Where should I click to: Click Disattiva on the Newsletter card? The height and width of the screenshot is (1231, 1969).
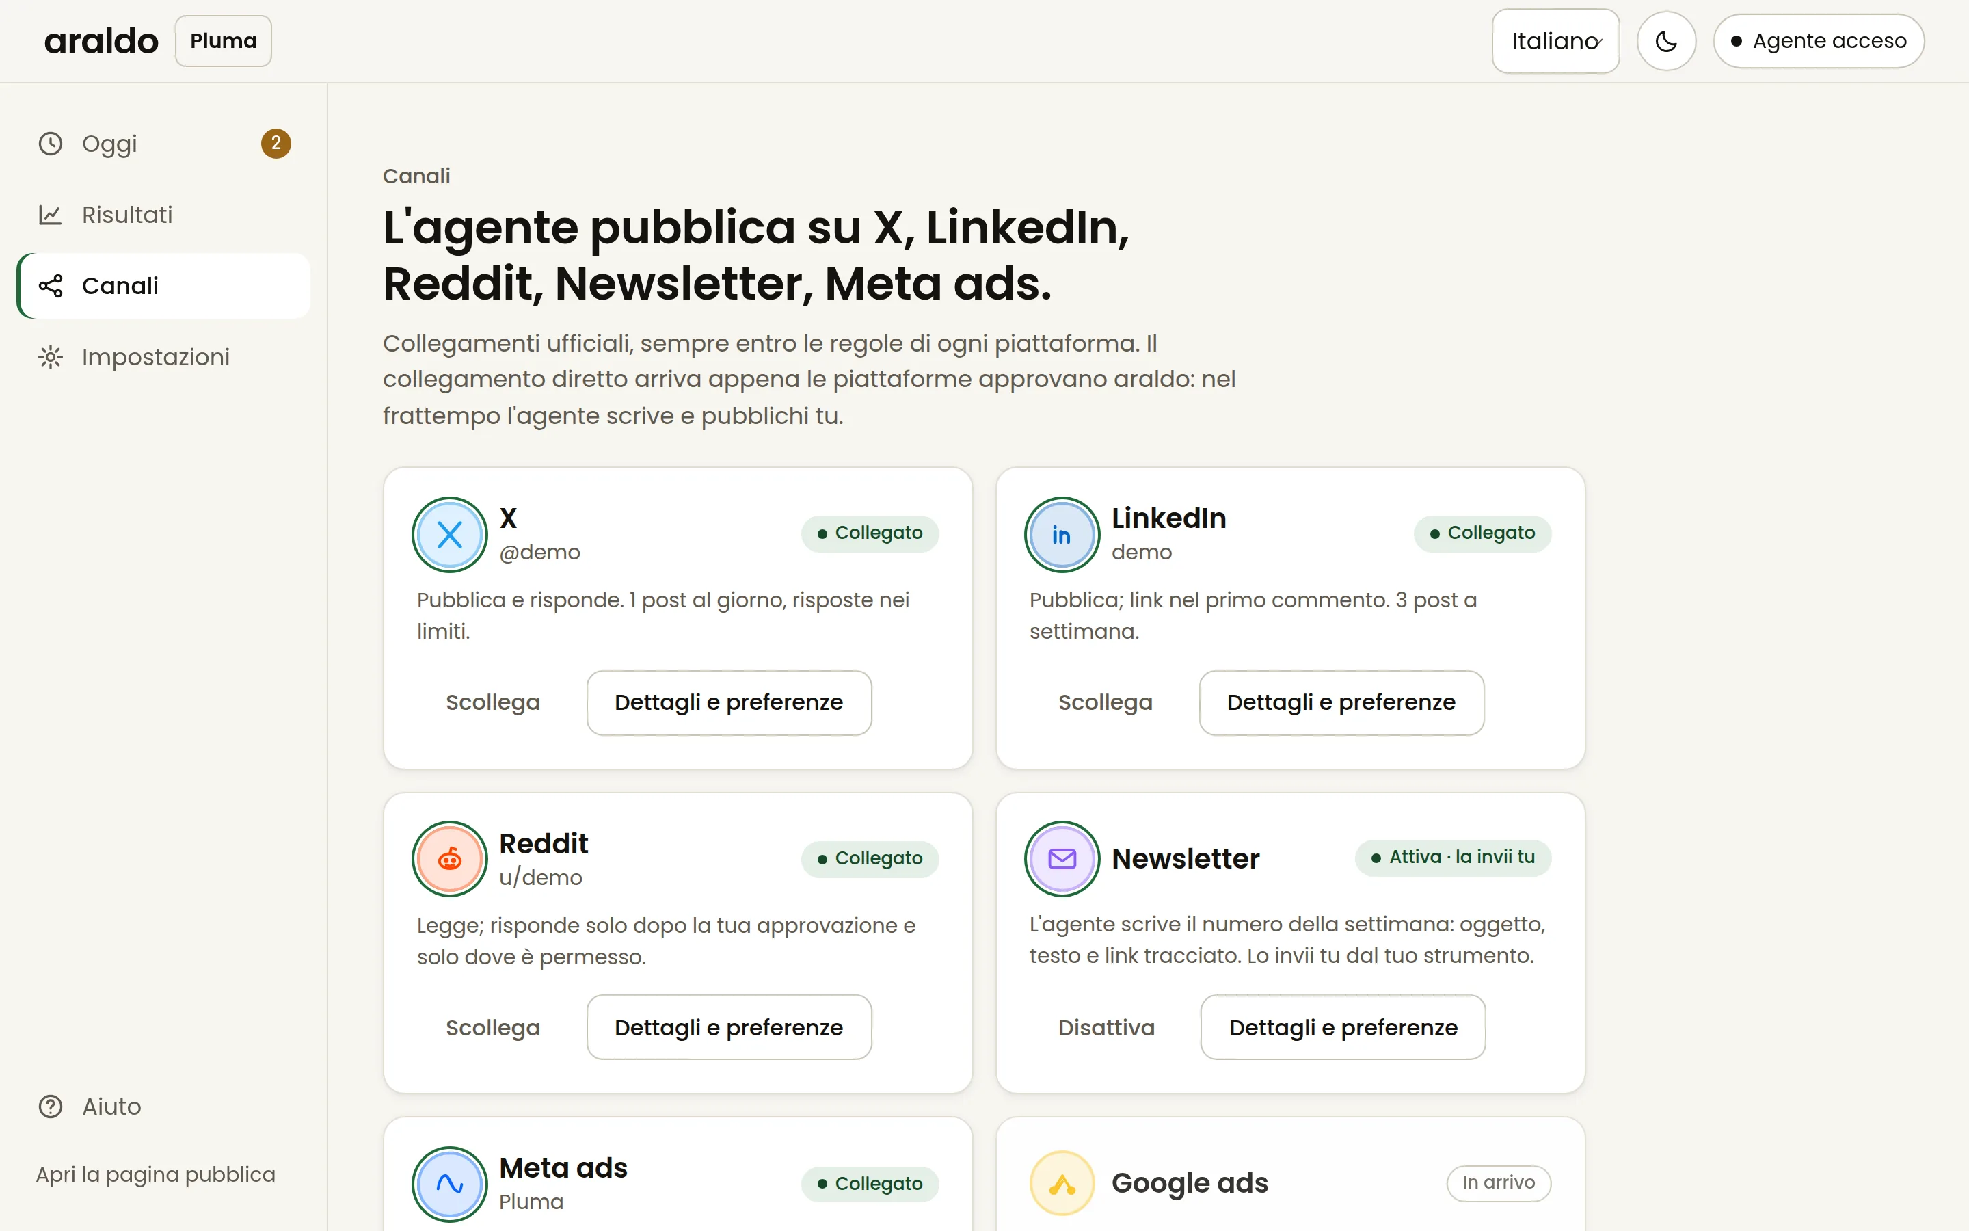1107,1027
